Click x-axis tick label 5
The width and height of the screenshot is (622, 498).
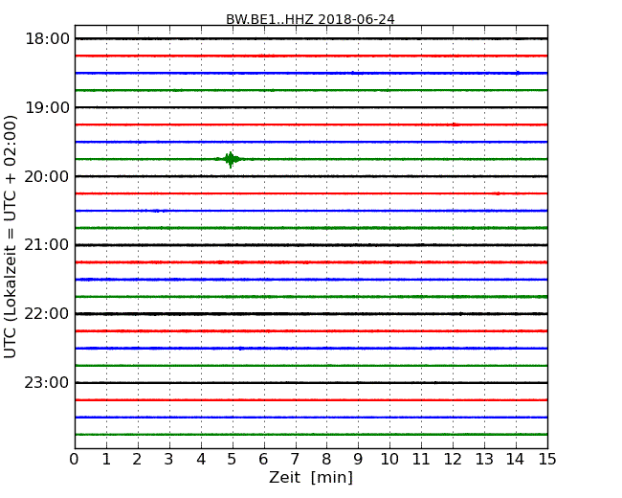pyautogui.click(x=233, y=459)
